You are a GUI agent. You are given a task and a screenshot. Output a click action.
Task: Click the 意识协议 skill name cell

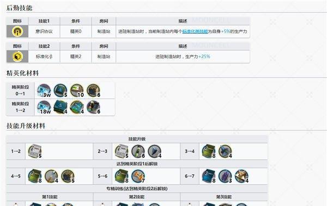[x=44, y=32]
